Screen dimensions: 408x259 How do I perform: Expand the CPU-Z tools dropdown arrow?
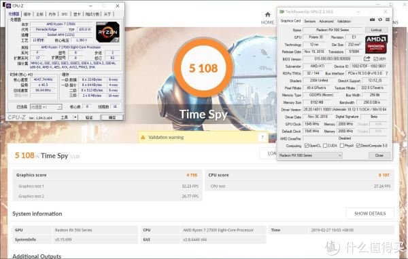[75, 117]
